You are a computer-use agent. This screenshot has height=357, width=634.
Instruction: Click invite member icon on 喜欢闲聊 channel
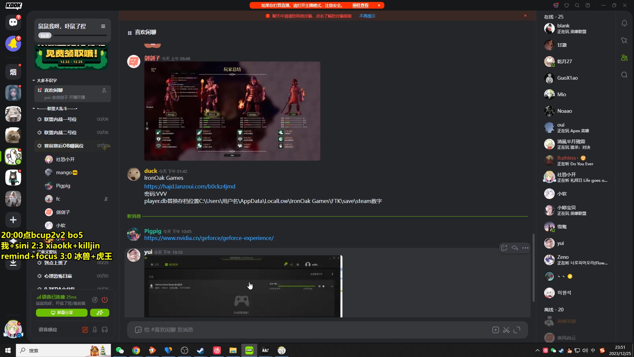click(104, 90)
